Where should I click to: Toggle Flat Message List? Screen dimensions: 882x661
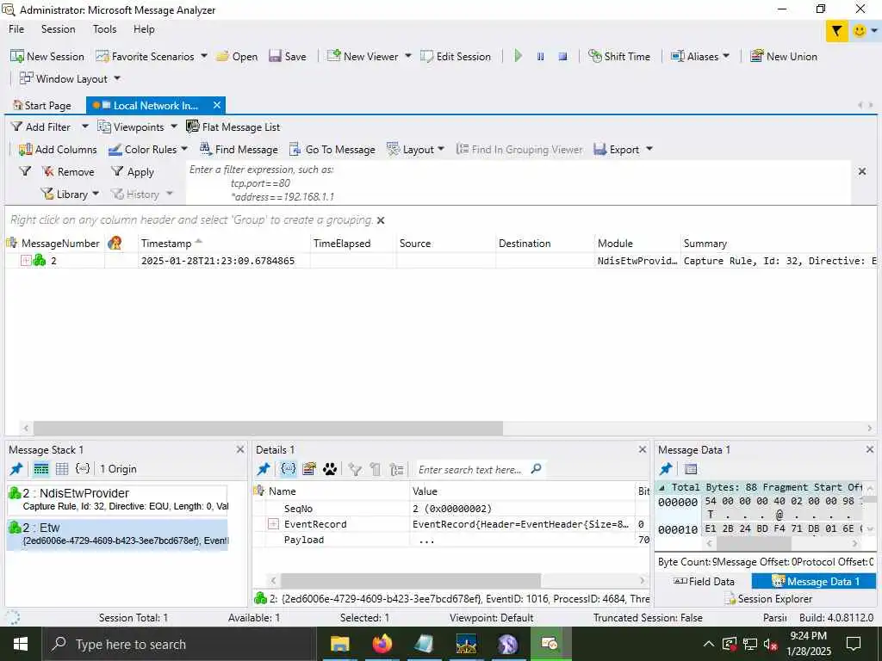click(233, 127)
